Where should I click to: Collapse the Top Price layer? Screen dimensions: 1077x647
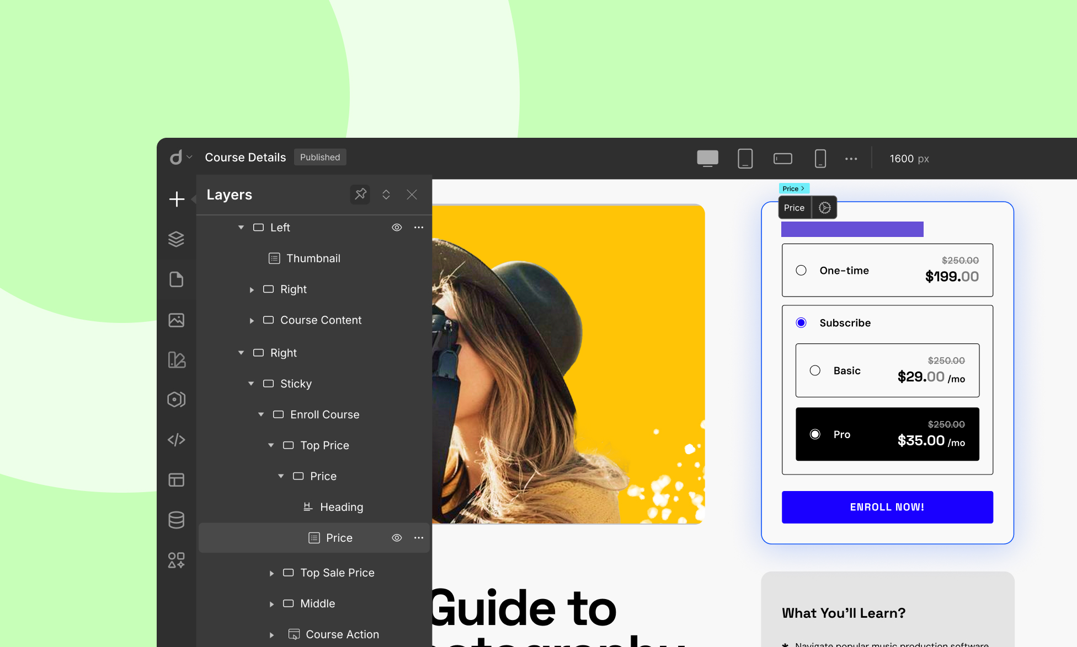tap(271, 445)
